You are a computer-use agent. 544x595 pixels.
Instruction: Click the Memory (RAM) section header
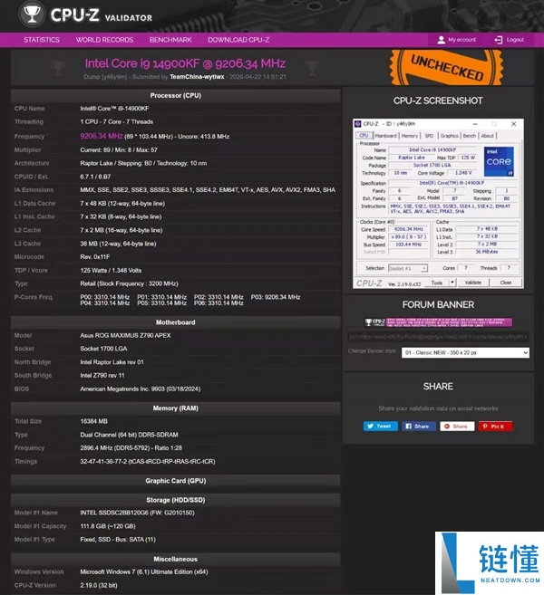click(176, 408)
